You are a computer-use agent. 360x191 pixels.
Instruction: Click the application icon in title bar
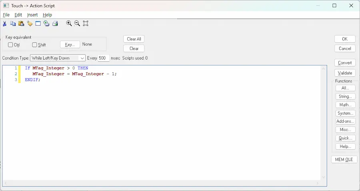[6, 6]
